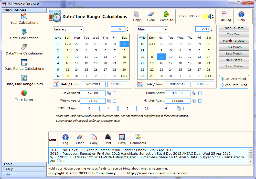
Task: Select 1st Date Fixed option
Action: click(x=222, y=79)
